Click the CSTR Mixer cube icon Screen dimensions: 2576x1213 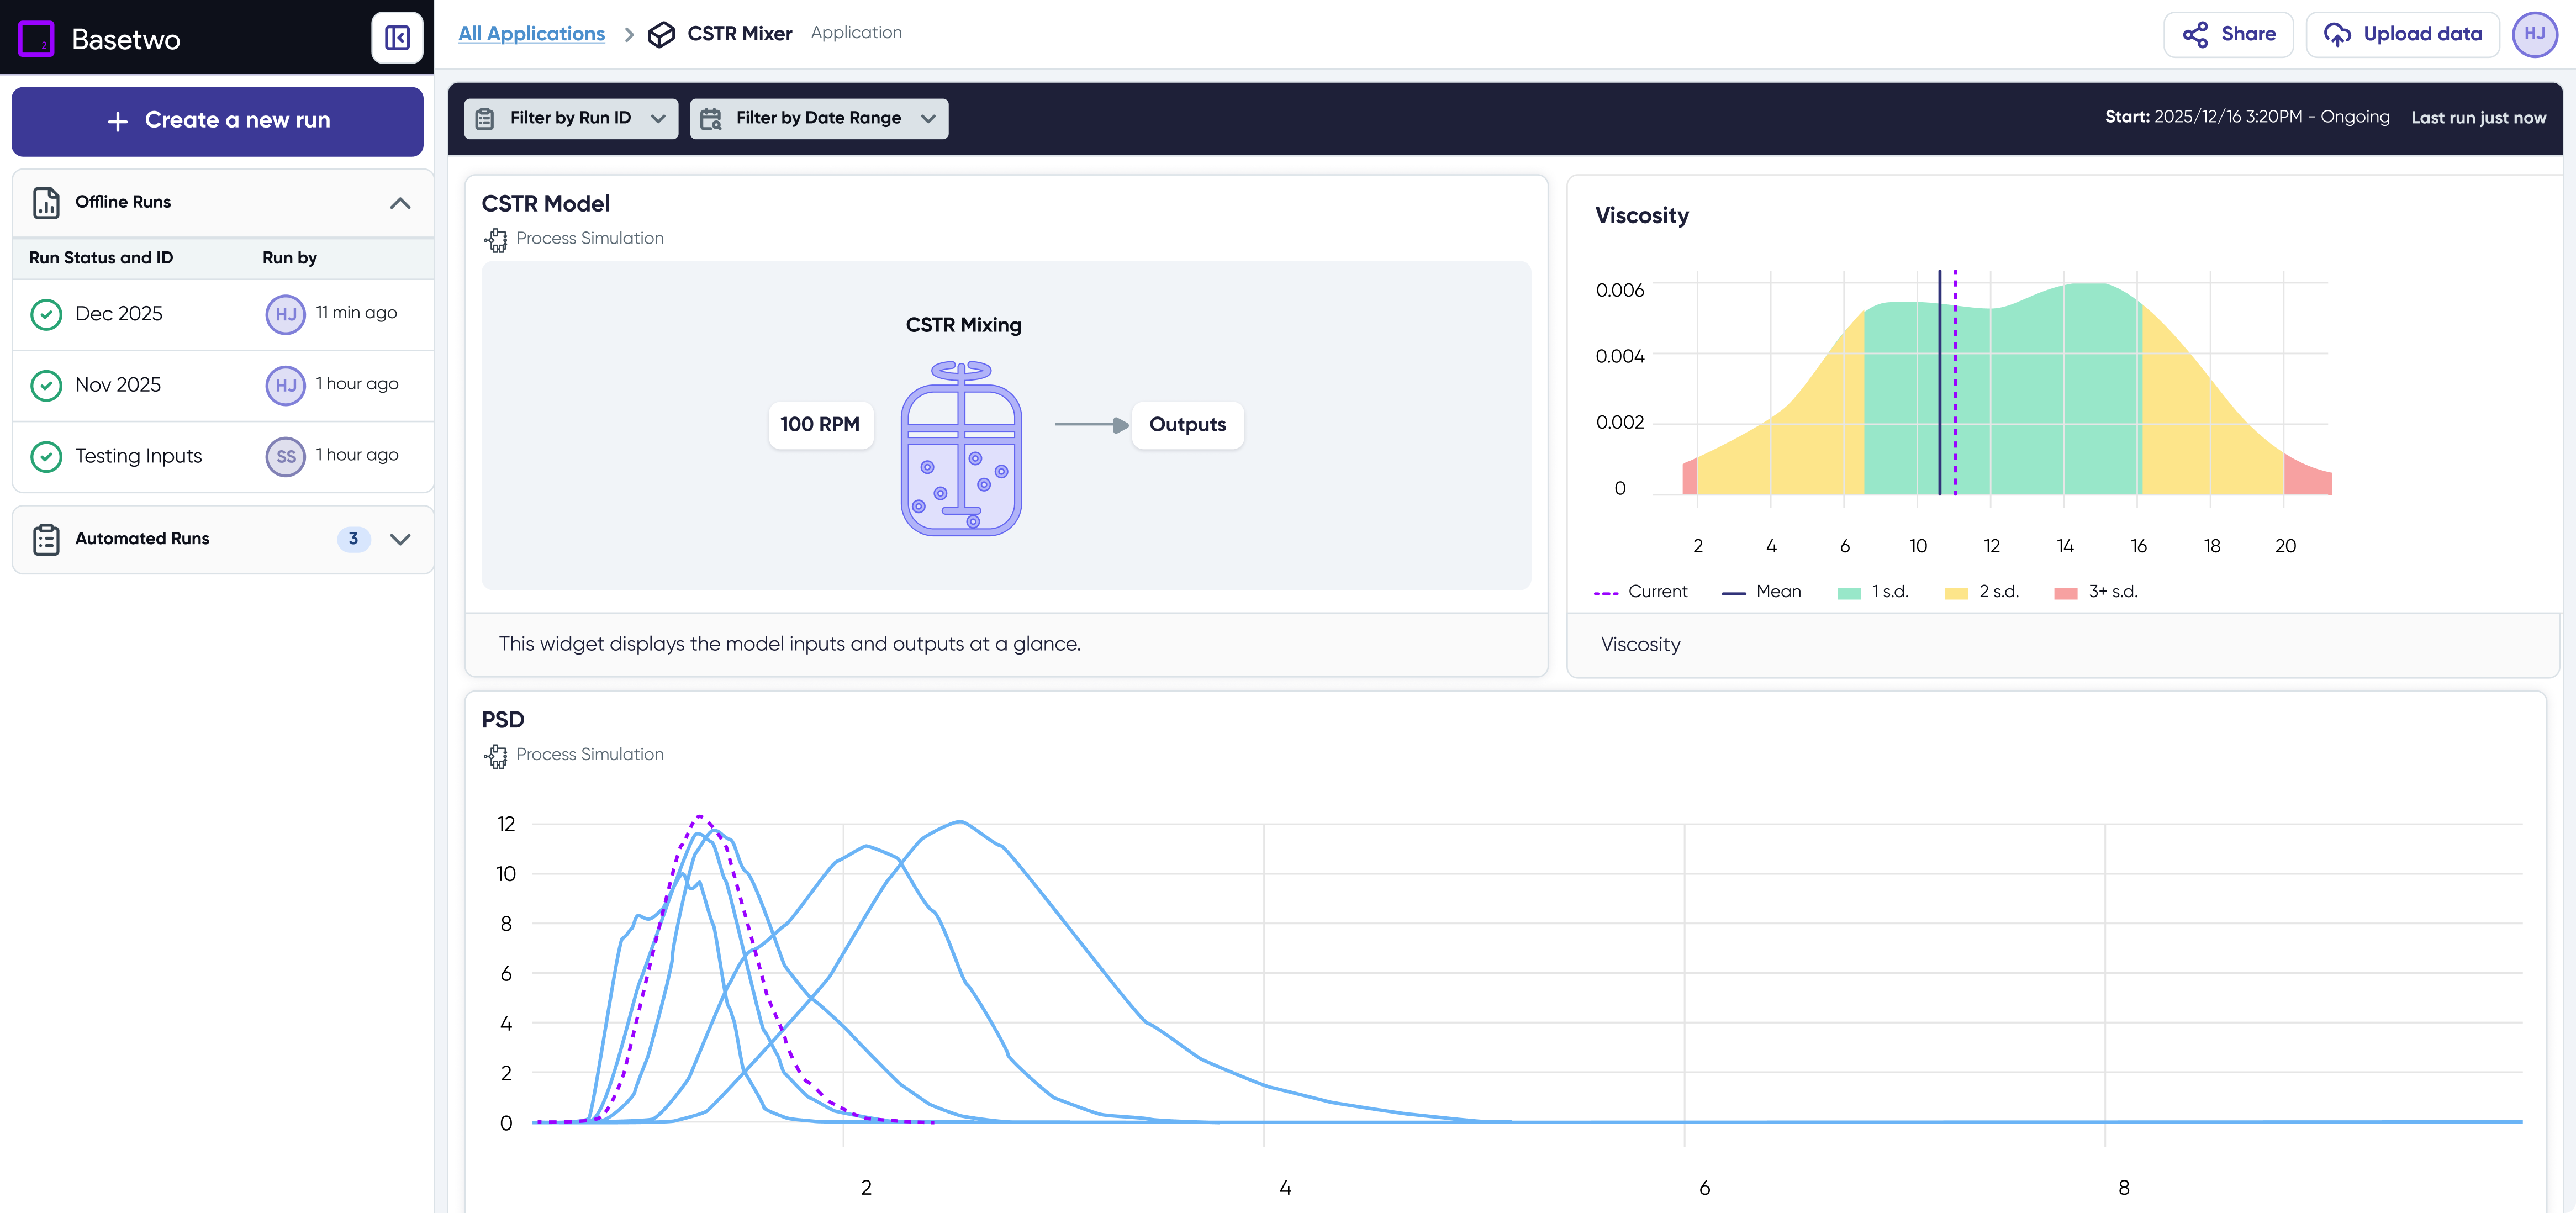click(x=661, y=34)
